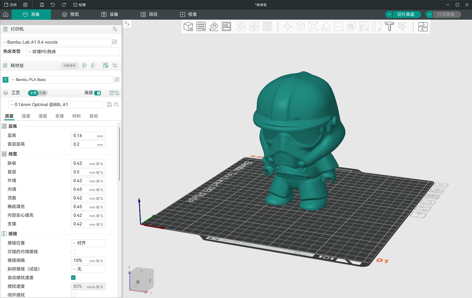Open title bar hamburger menu icon
Image resolution: width=472 pixels, height=298 pixels.
25,5
